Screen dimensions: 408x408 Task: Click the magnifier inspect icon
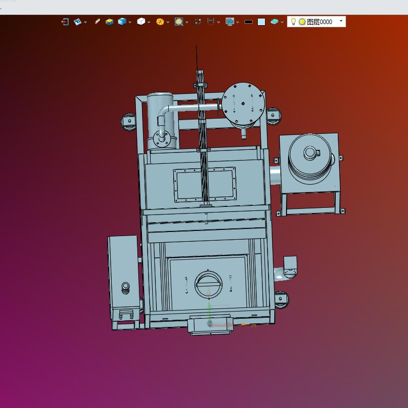179,22
